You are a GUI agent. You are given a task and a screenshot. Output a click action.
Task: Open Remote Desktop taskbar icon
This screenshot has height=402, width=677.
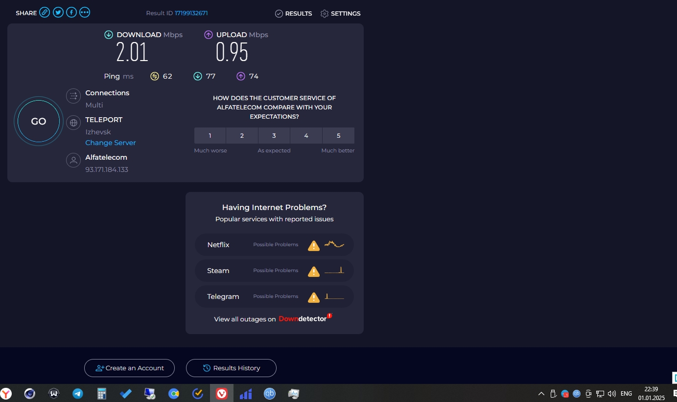click(150, 393)
